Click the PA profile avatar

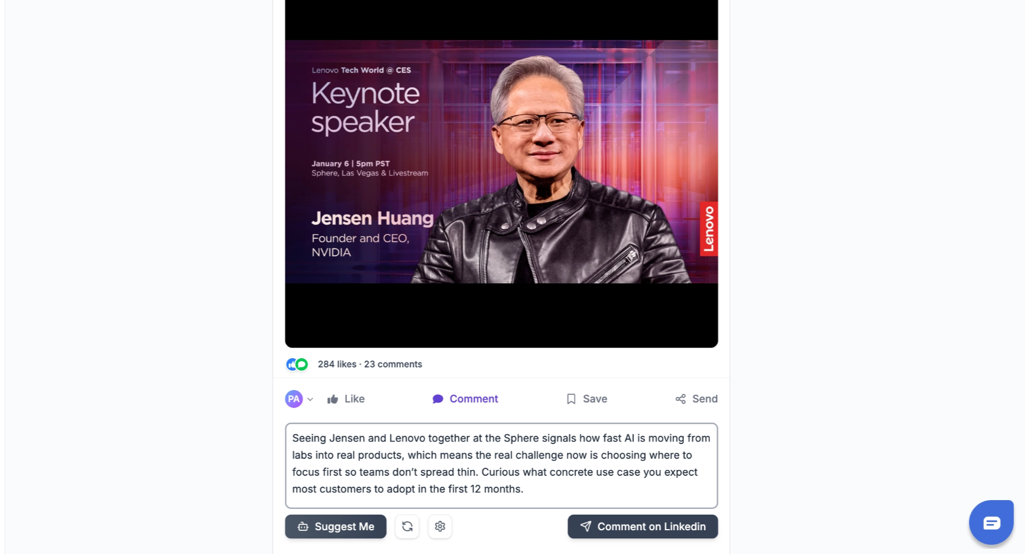point(294,399)
